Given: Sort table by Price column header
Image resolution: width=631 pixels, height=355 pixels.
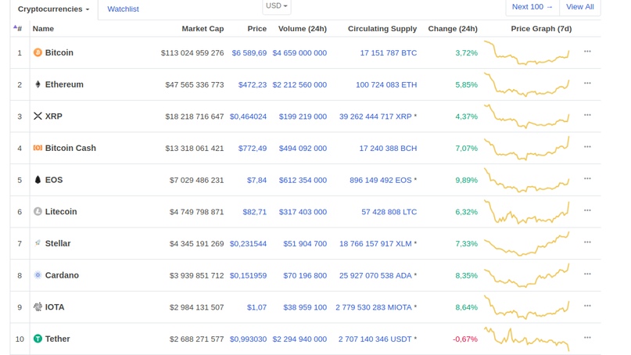Looking at the screenshot, I should 256,29.
